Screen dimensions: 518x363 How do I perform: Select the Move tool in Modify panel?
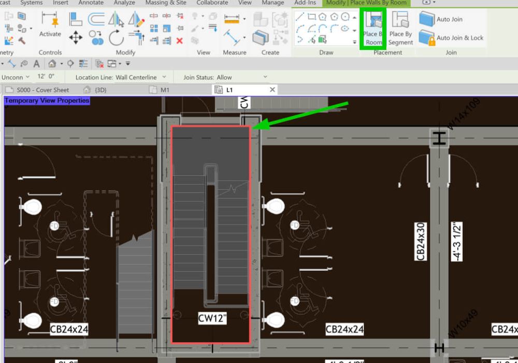click(x=76, y=37)
